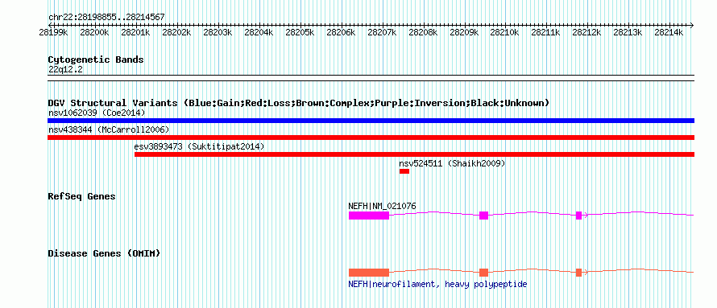Click the Disease Genes (OMIM) track title
Viewport: 717px width, 308px height.
pos(104,253)
